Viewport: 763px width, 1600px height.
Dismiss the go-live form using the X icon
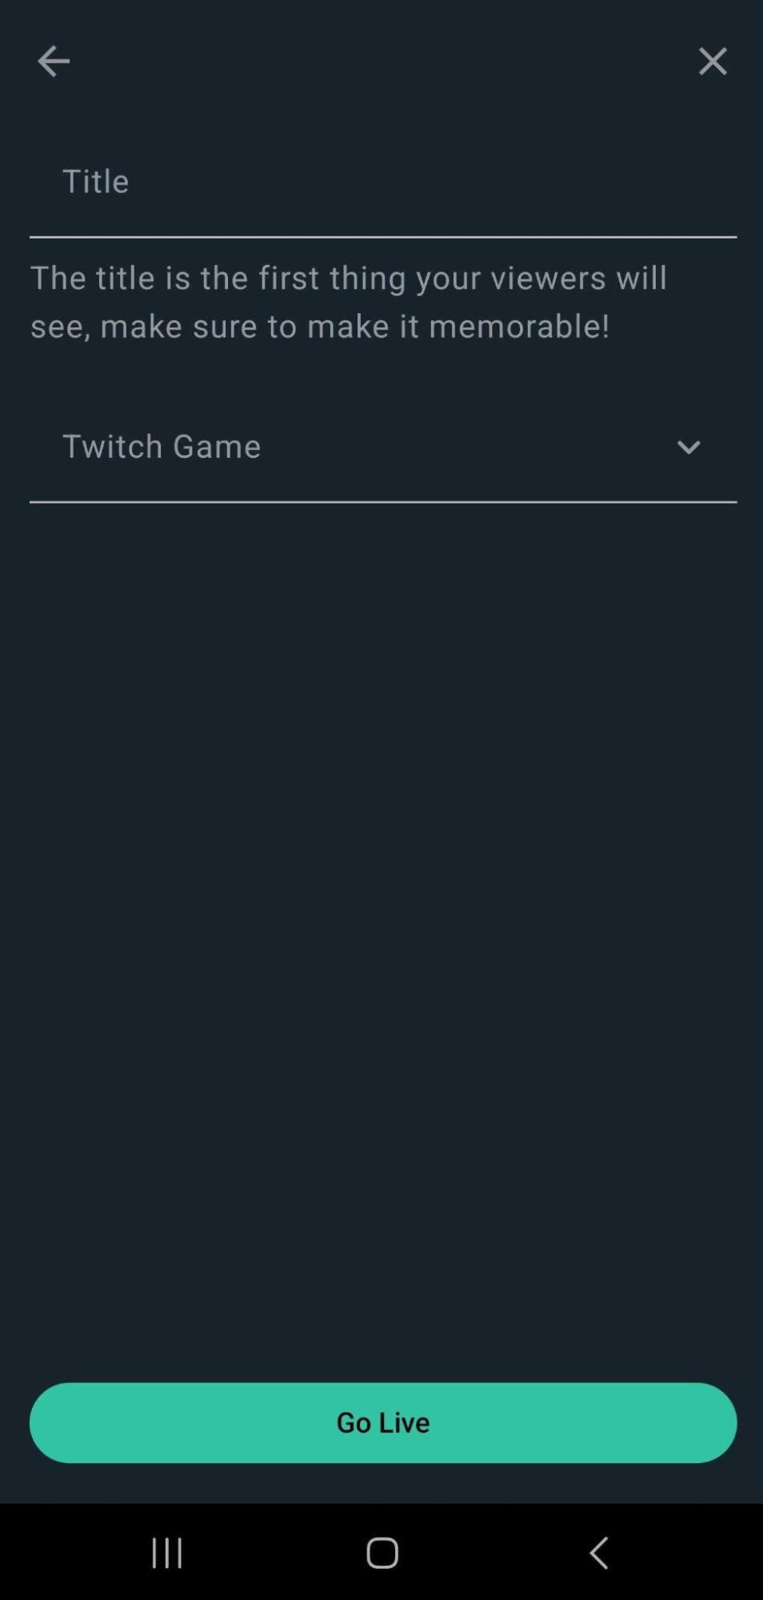[712, 61]
